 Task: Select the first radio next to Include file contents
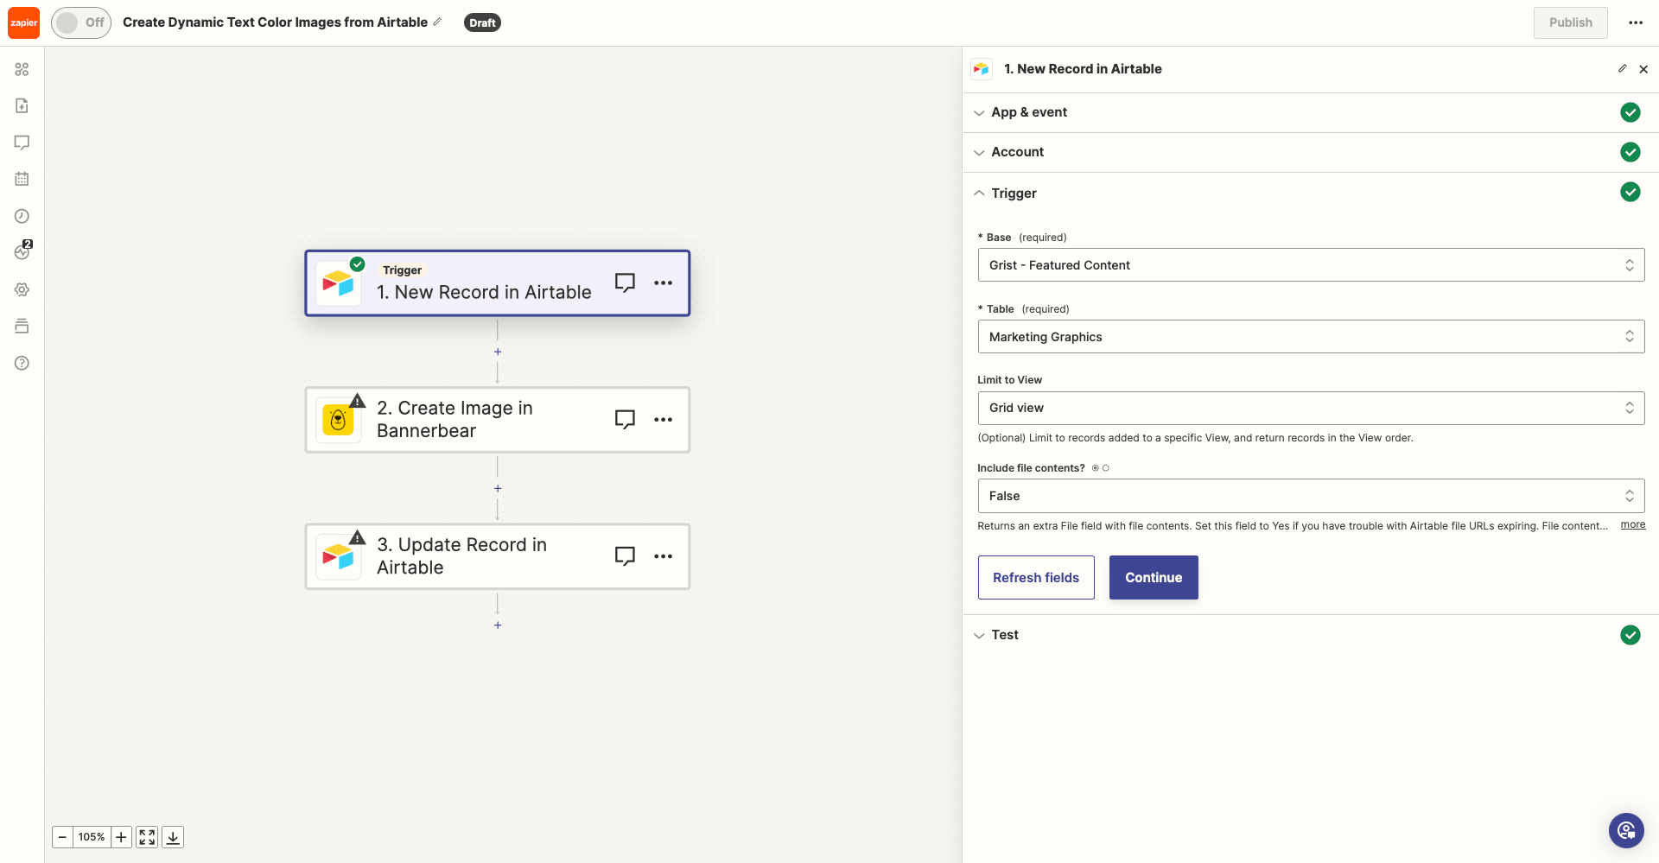click(1094, 467)
